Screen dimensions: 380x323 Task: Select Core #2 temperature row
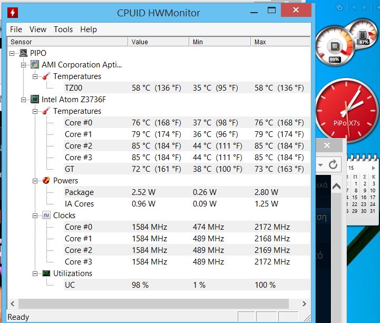coord(187,145)
